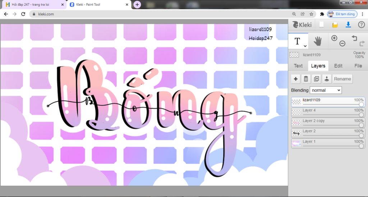Duplicate the selected layer

point(316,79)
